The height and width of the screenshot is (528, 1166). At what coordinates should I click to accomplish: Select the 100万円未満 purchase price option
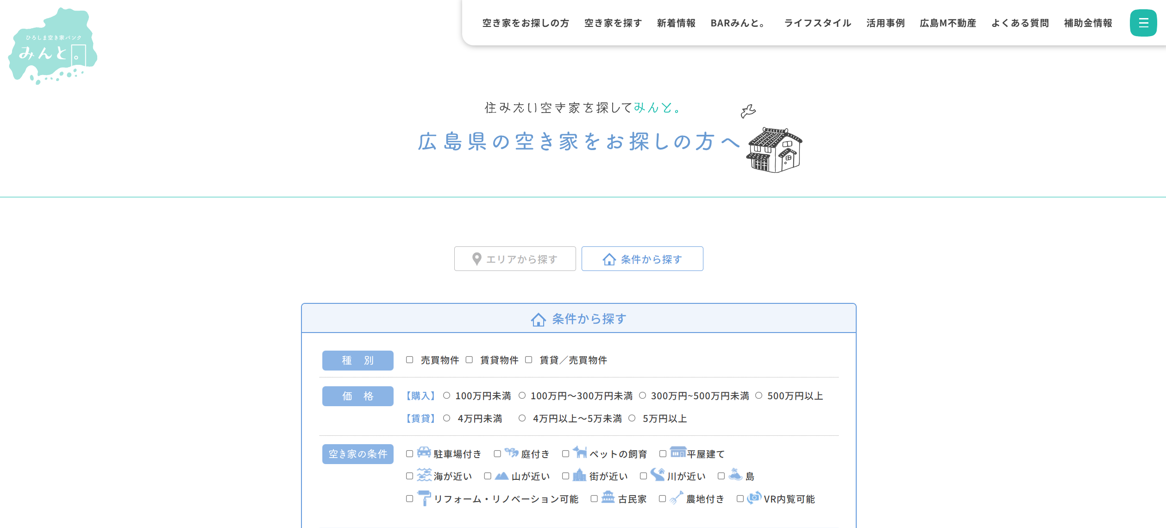(447, 396)
